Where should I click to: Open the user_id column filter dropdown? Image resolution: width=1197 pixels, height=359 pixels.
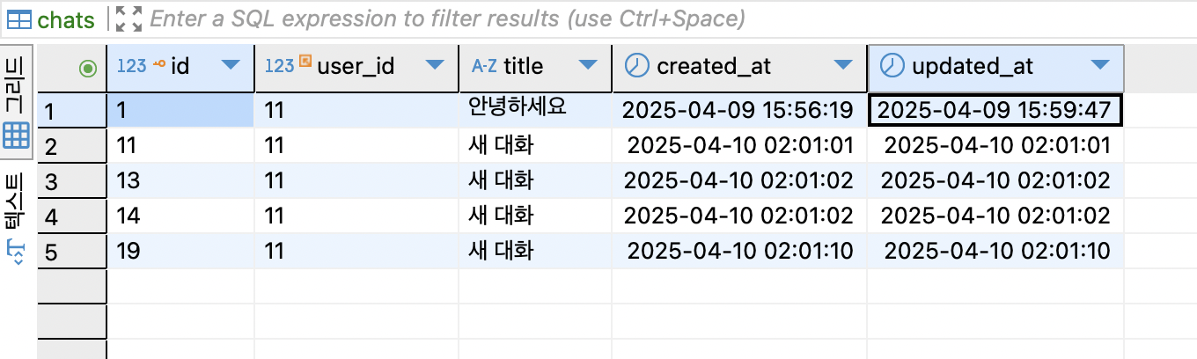click(x=434, y=66)
